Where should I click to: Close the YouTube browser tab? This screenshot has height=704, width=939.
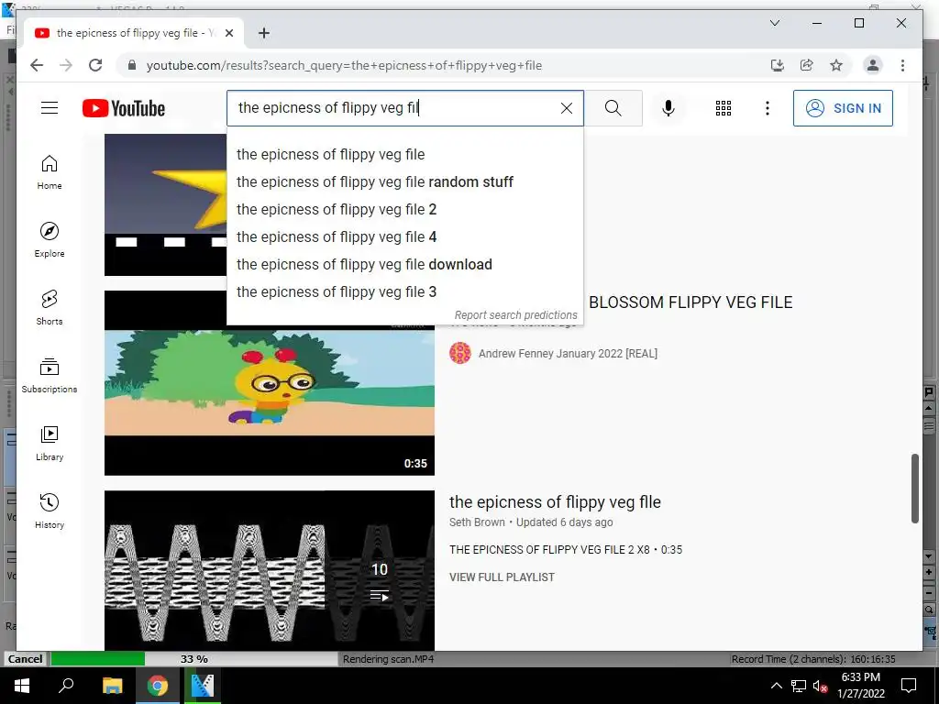point(228,33)
